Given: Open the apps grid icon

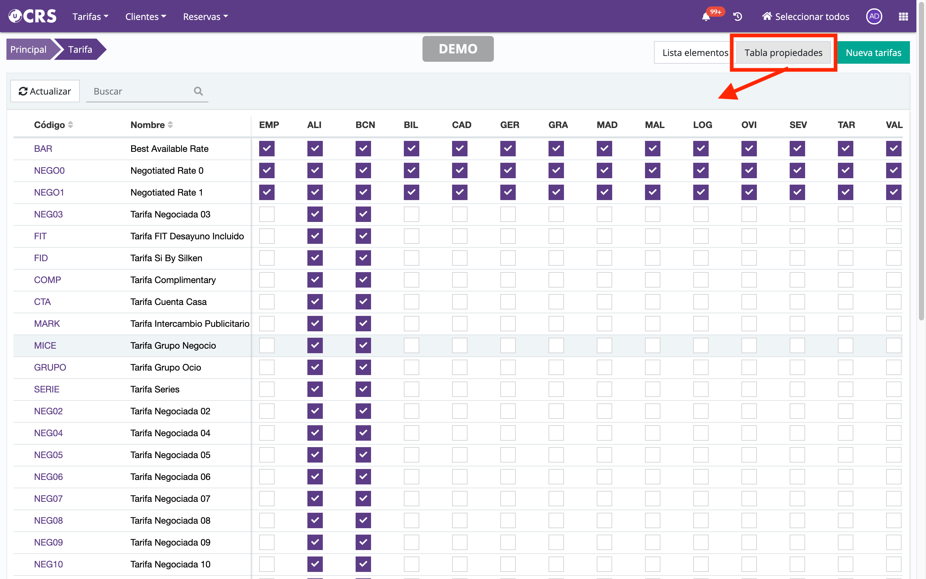Looking at the screenshot, I should coord(903,17).
